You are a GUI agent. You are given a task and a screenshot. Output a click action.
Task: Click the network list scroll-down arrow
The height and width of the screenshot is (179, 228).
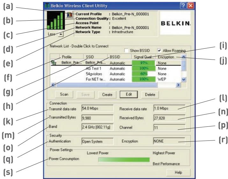[184, 80]
